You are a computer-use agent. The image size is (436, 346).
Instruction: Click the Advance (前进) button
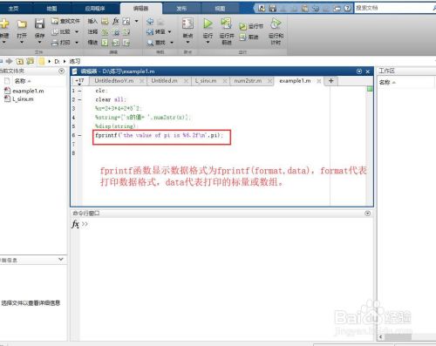249,37
